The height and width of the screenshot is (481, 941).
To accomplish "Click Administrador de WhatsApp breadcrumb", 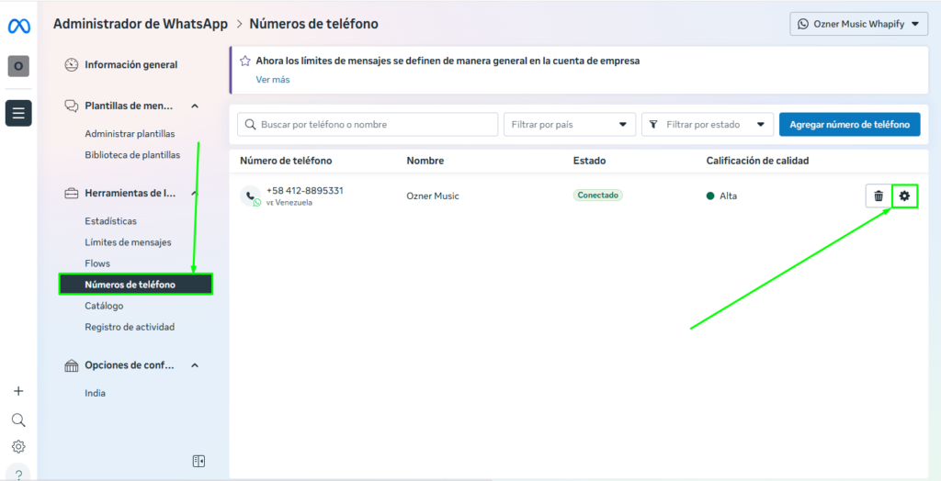I will [x=141, y=24].
